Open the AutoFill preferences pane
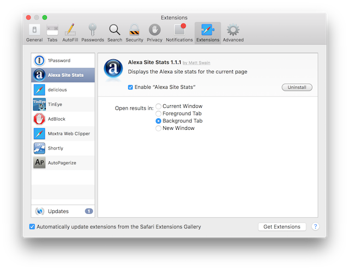349x270 pixels. [x=70, y=32]
